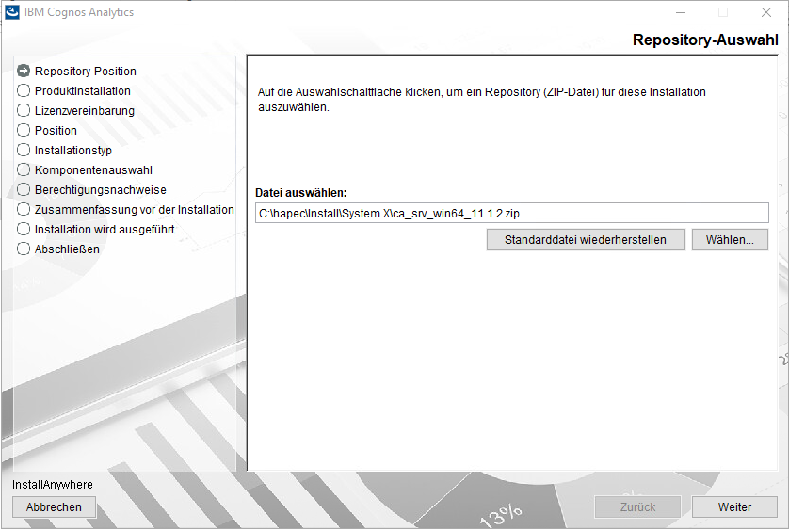The height and width of the screenshot is (530, 789).
Task: Focus the Datei auswählen path field
Action: click(x=511, y=213)
